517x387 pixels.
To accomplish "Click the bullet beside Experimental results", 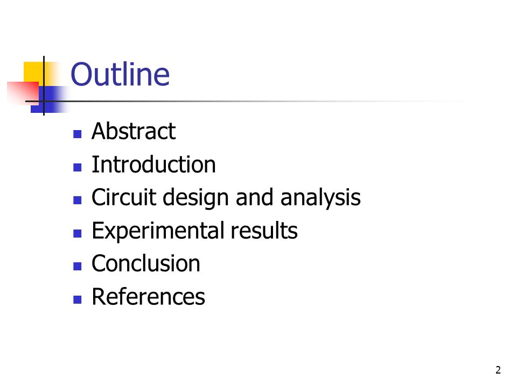I will tap(77, 233).
